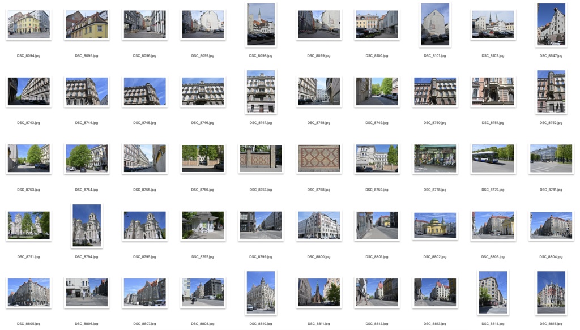
Task: Select the pink building image DSC_8752.jpg
Action: click(x=551, y=92)
